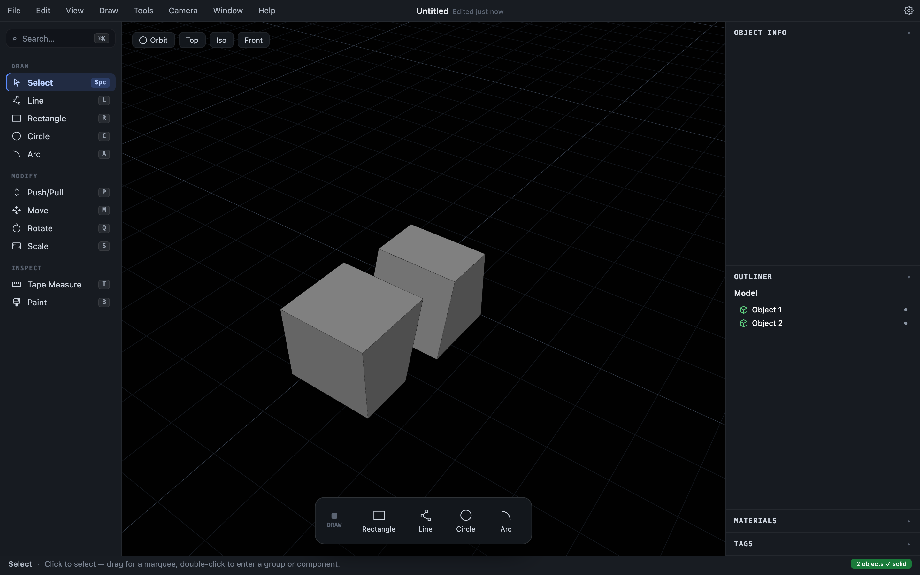Toggle visibility dot for Object 2
Screen dimensions: 920x575
[x=906, y=323]
